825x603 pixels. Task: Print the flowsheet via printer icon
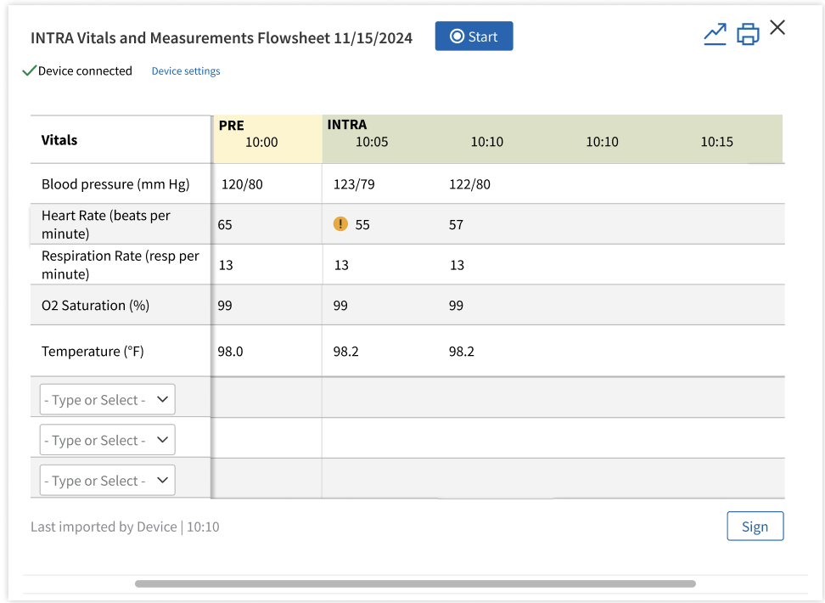coord(748,35)
